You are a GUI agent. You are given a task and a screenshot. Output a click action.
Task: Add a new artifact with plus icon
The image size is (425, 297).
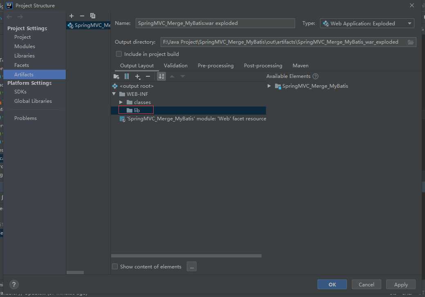71,16
